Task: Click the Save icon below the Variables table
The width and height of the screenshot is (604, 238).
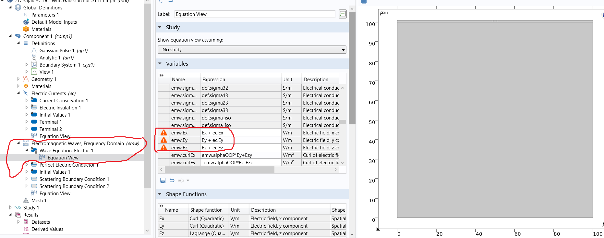Action: pos(163,181)
